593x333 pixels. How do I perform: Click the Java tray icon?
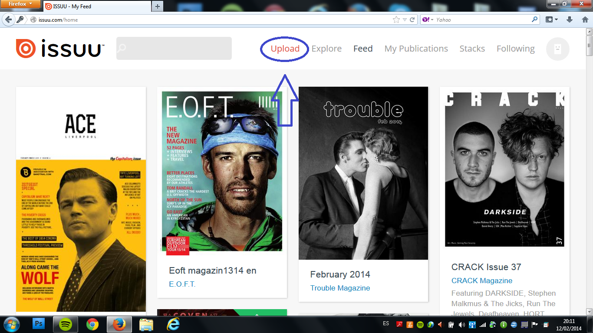coord(410,324)
